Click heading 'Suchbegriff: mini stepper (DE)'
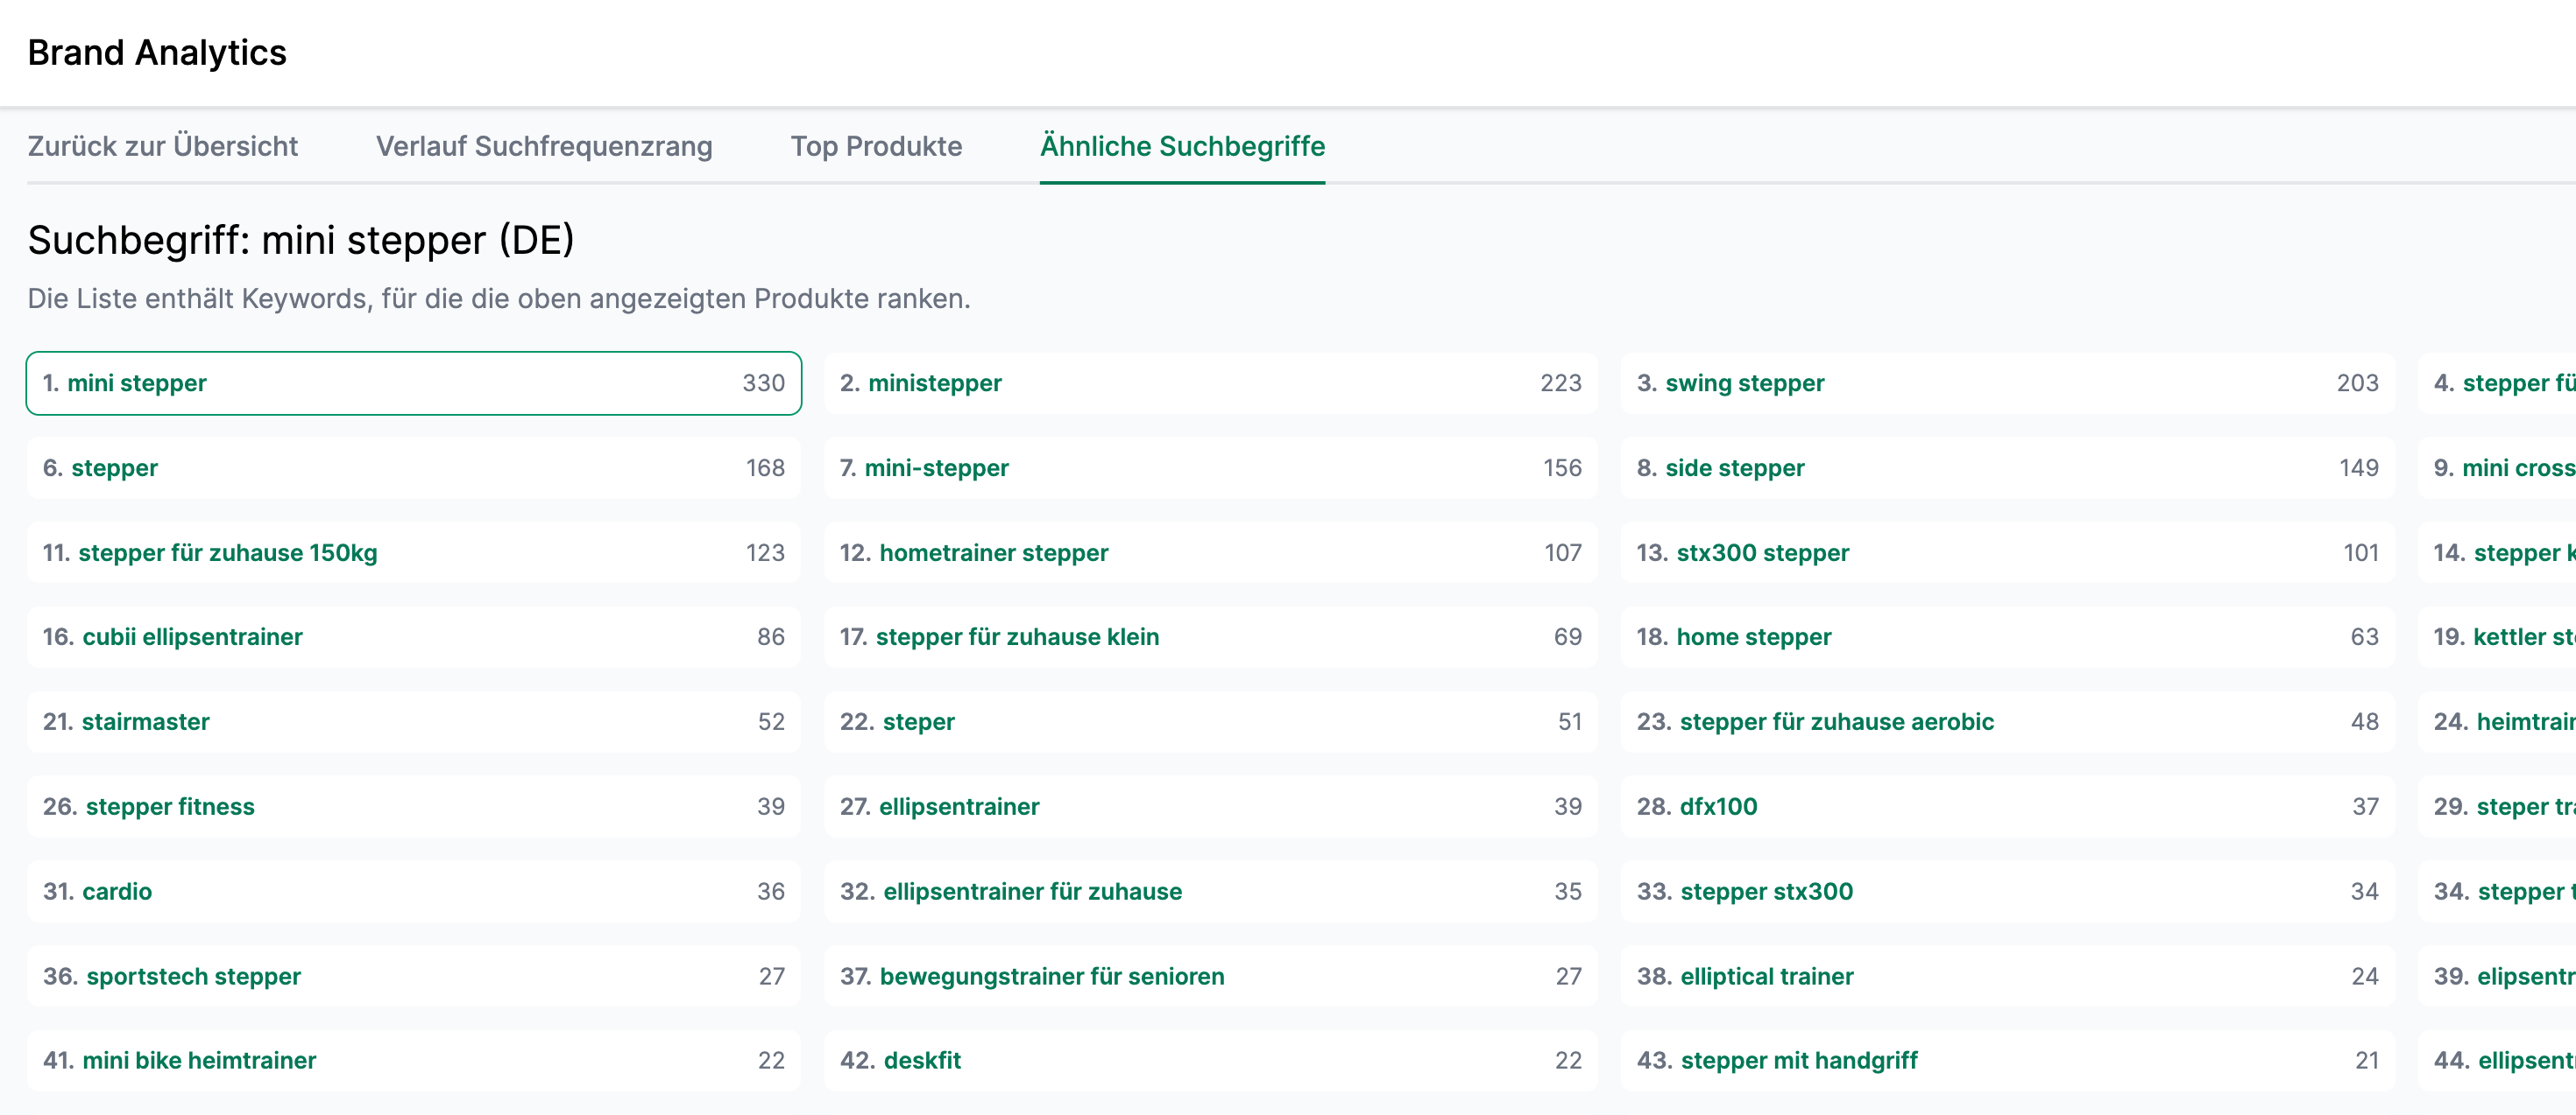The width and height of the screenshot is (2576, 1115). click(x=301, y=241)
